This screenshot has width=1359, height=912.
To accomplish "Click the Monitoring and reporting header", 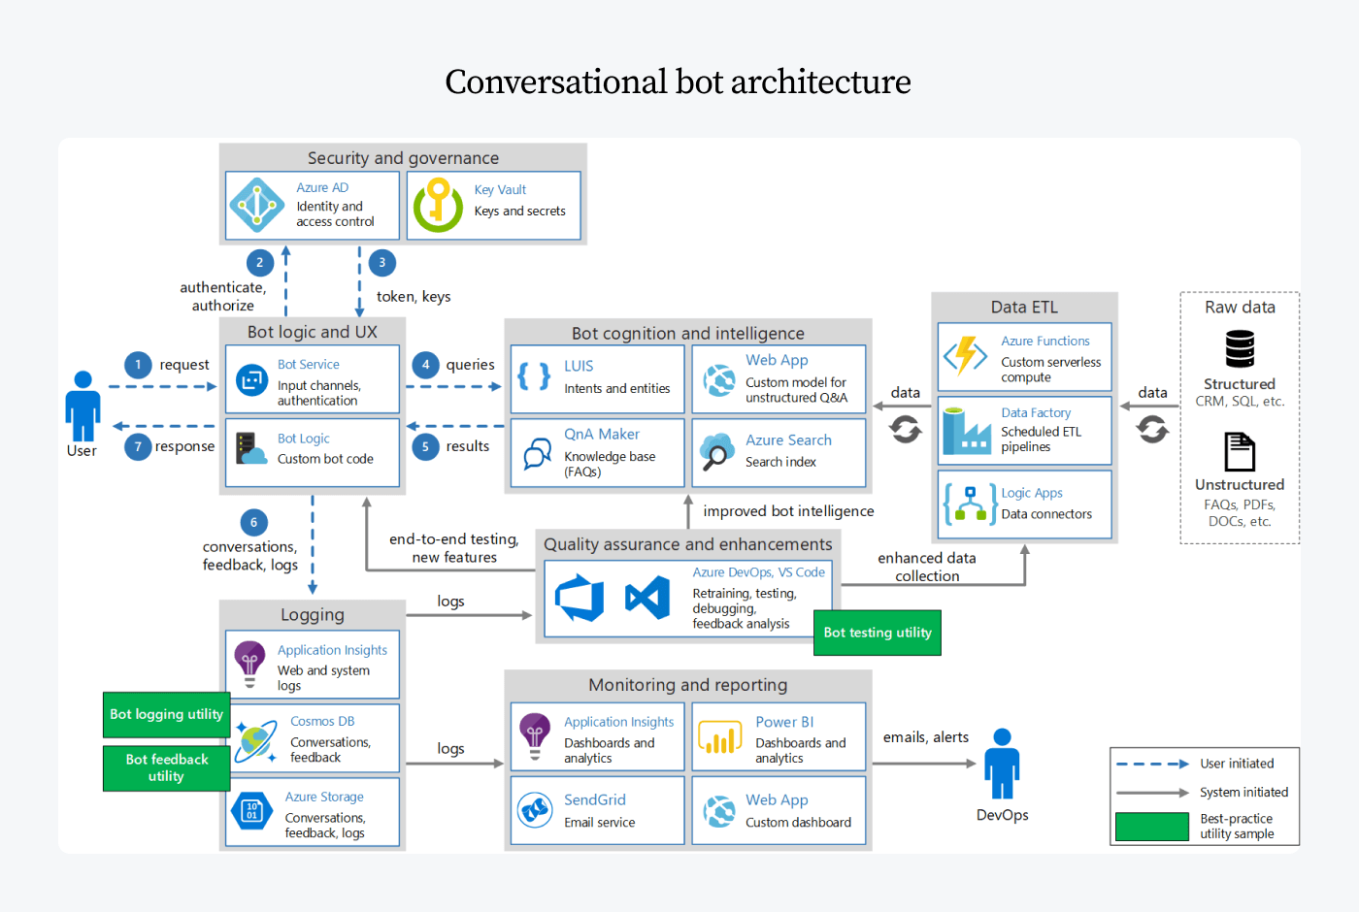I will pyautogui.click(x=687, y=685).
